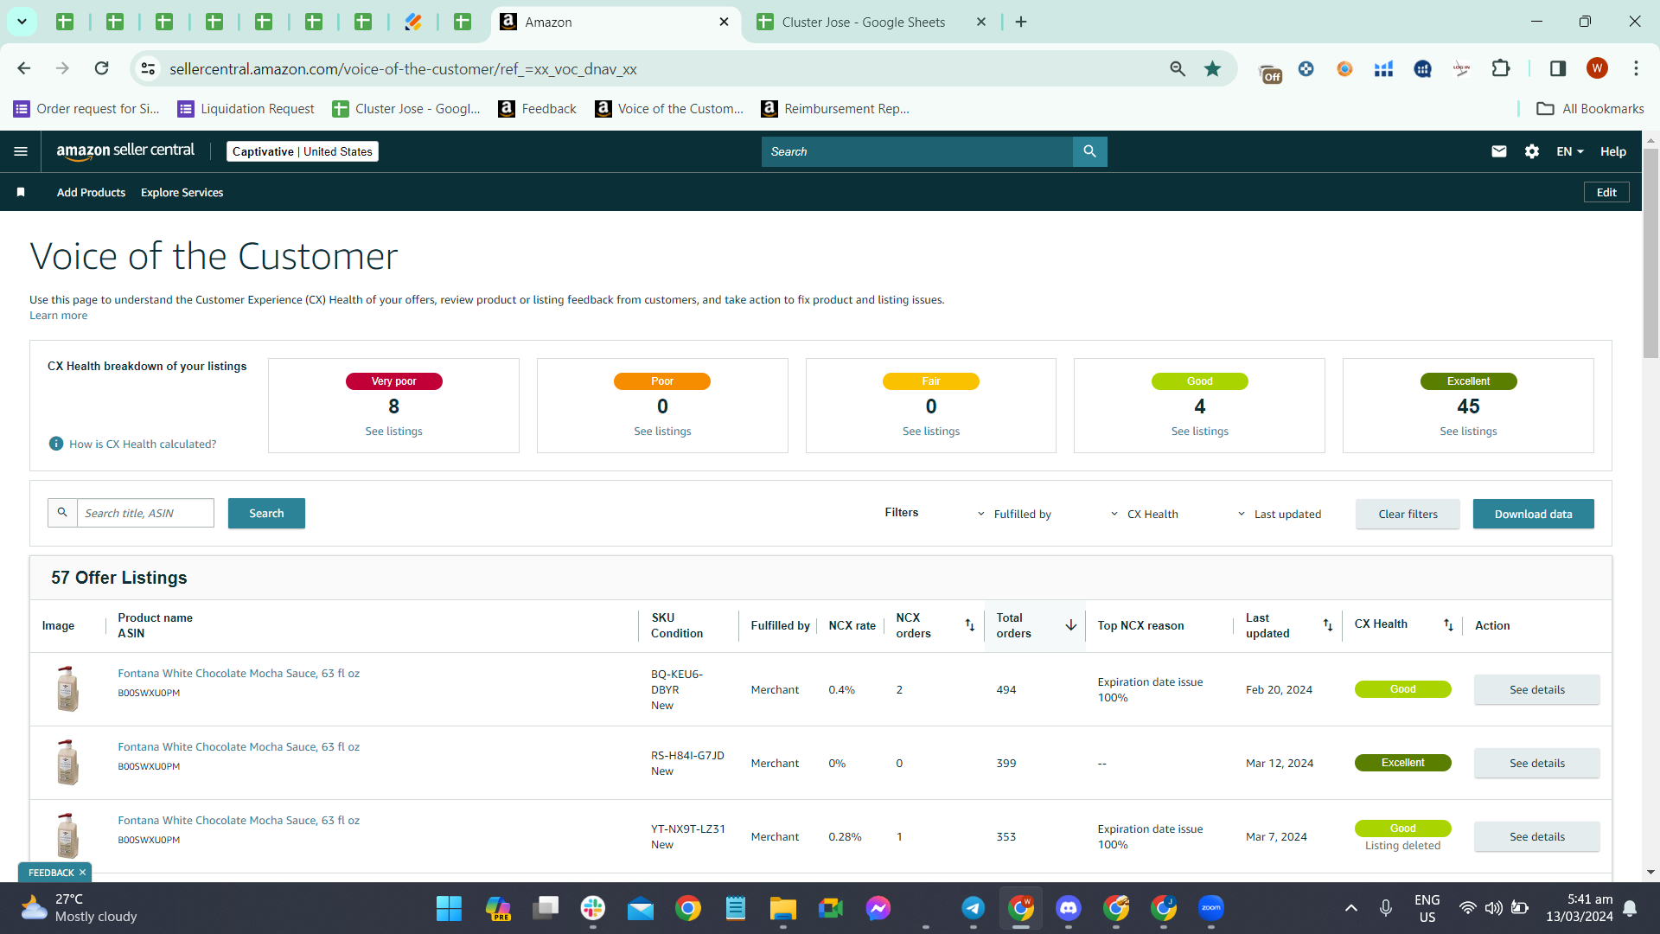Screen dimensions: 1660x934
Task: Click the info icon beside CX Health calculated
Action: (56, 444)
